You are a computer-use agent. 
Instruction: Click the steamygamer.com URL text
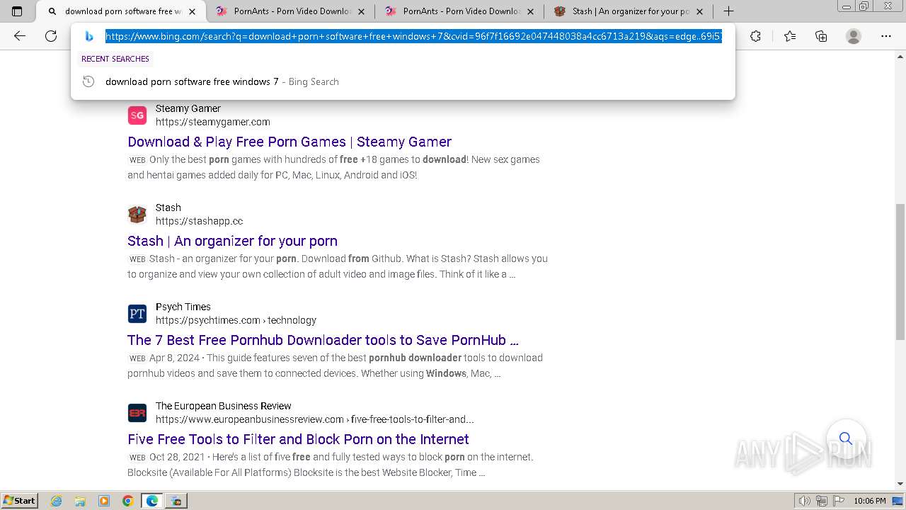[213, 122]
